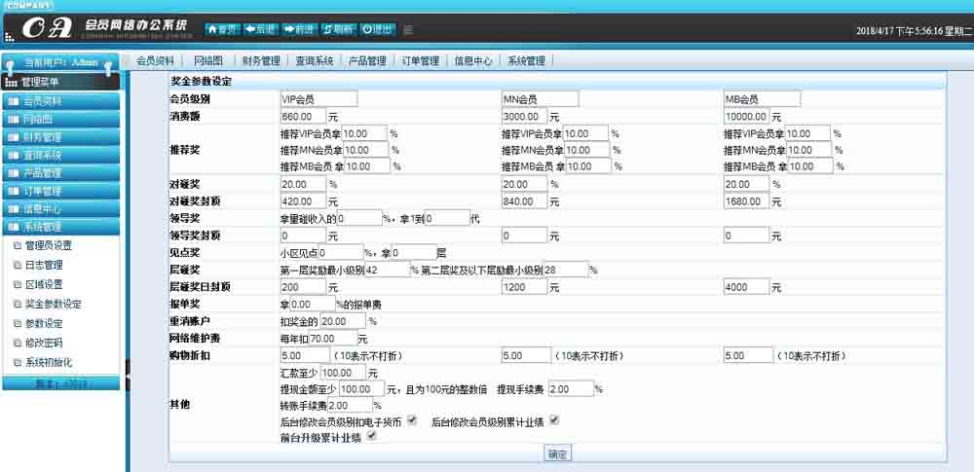The width and height of the screenshot is (974, 472).
Task: Go back with the 后退 button
Action: (261, 29)
